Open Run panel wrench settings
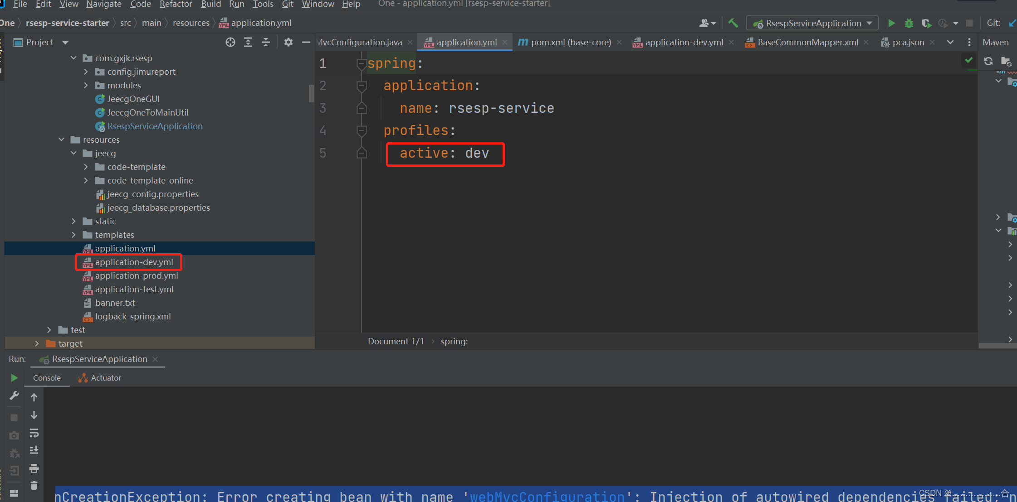Viewport: 1017px width, 502px height. pos(14,396)
